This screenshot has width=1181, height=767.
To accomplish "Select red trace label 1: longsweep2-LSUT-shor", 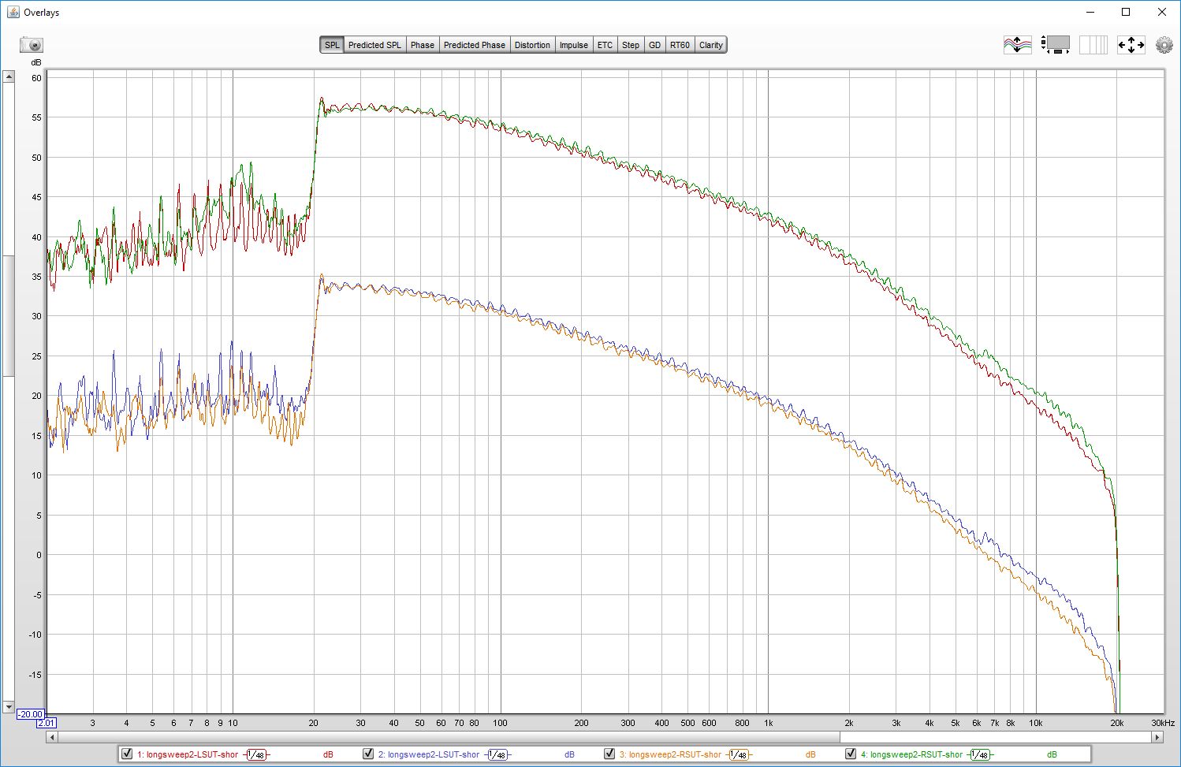I will 188,754.
